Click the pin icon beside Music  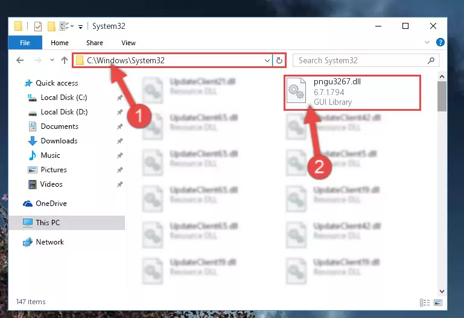(119, 155)
